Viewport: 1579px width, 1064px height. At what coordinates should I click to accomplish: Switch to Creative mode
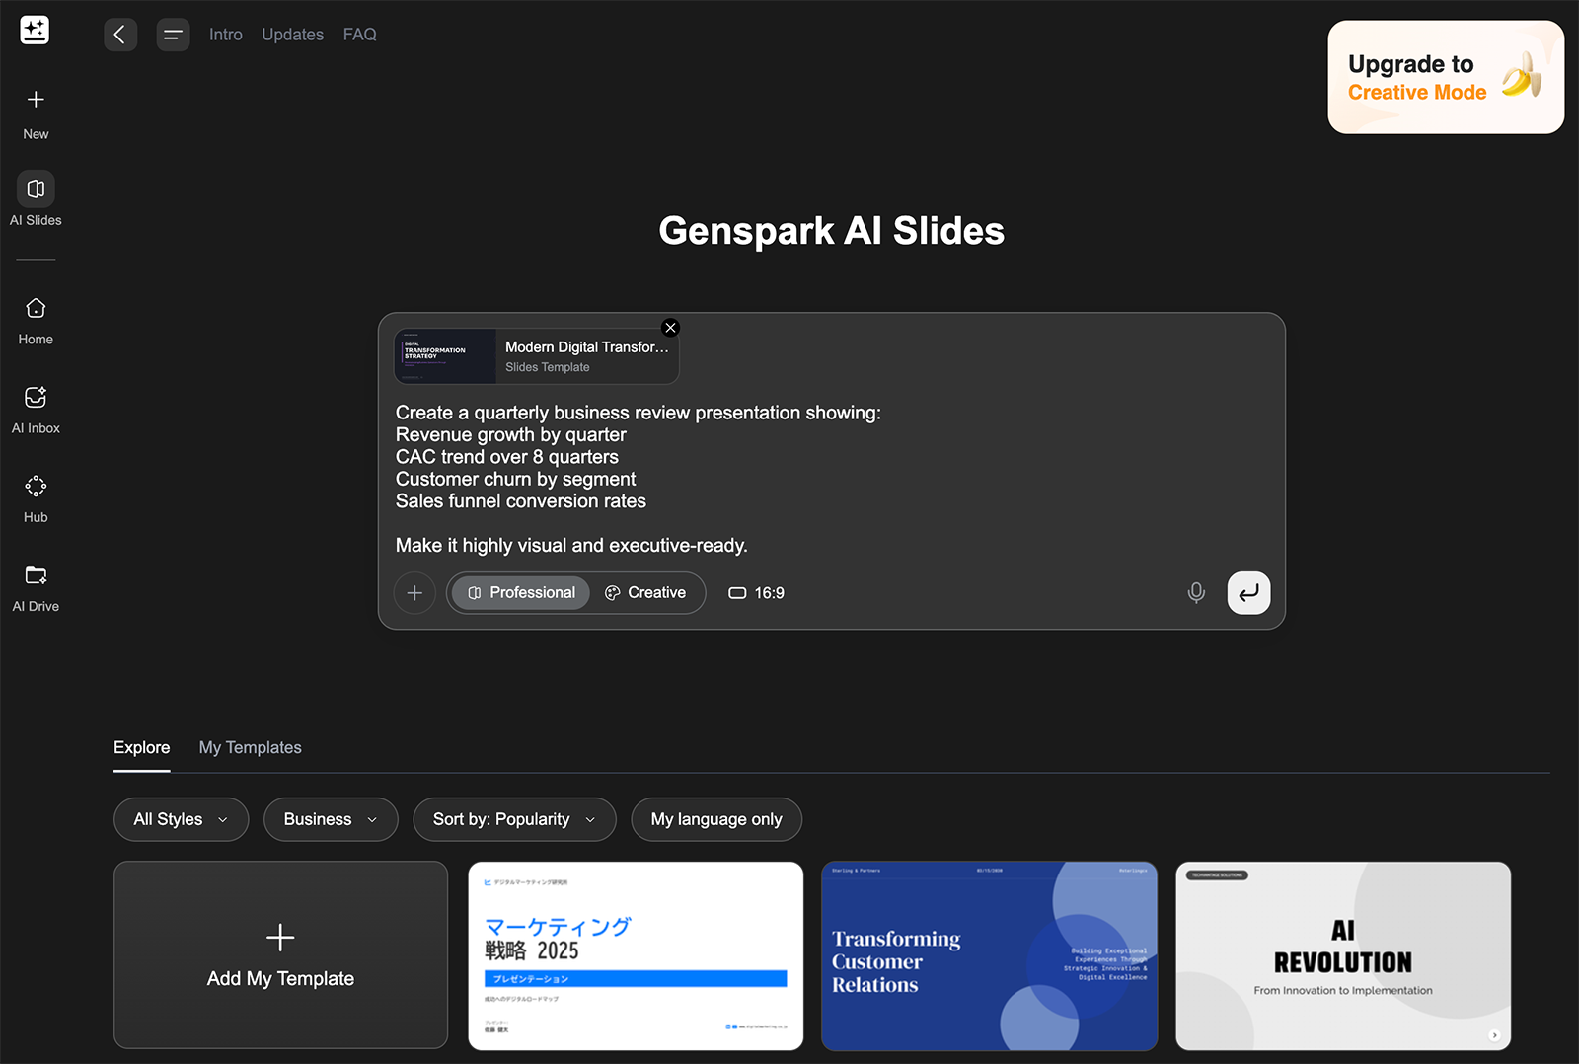coord(645,593)
